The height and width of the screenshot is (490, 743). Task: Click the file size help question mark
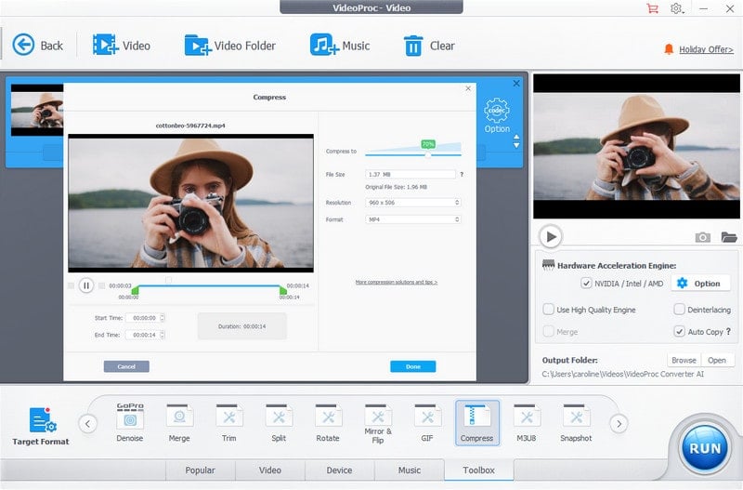coord(462,175)
